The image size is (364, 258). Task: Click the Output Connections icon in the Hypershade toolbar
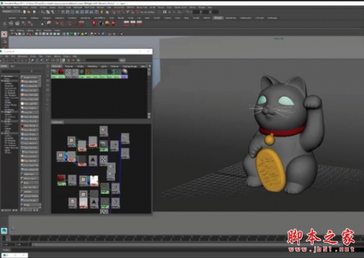click(x=58, y=61)
